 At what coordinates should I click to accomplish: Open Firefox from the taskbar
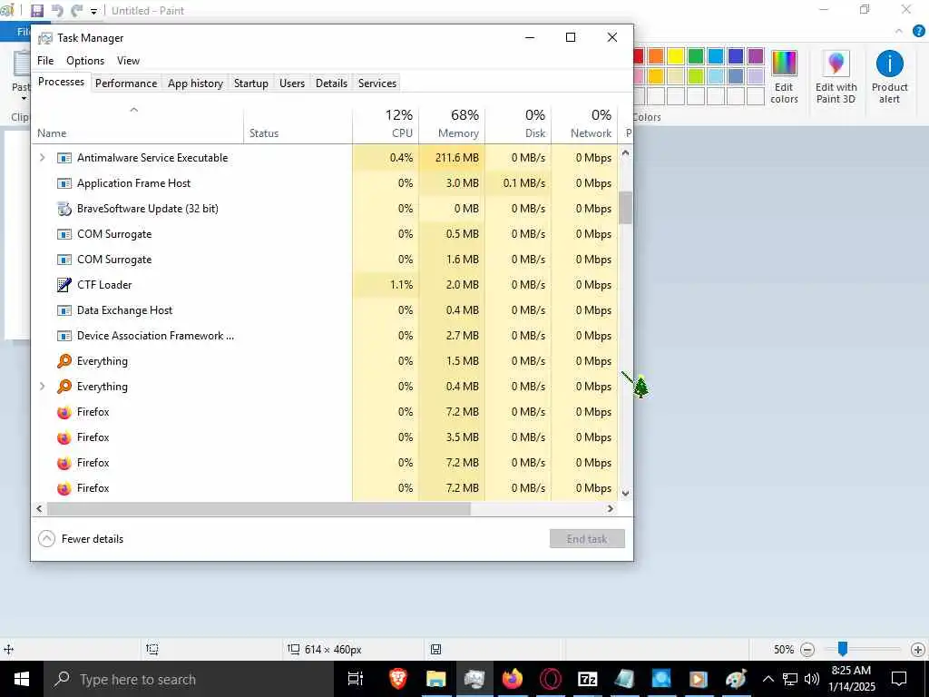513,679
